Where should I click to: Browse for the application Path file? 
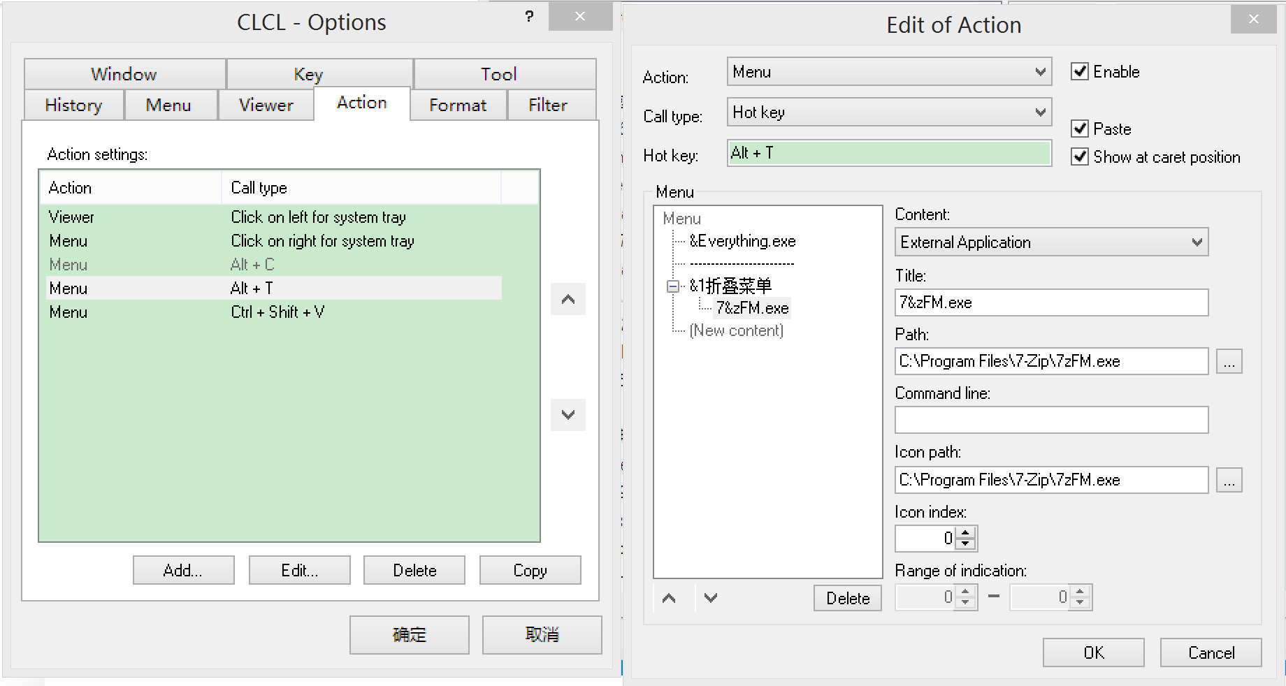(x=1229, y=362)
